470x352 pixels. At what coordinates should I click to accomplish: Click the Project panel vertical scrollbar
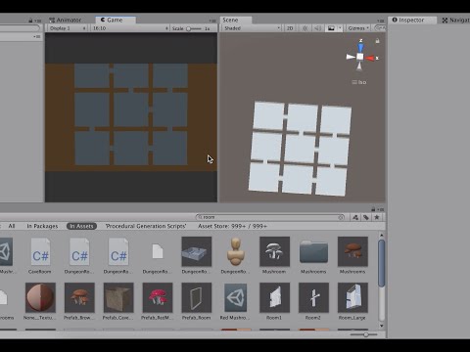coord(381,263)
